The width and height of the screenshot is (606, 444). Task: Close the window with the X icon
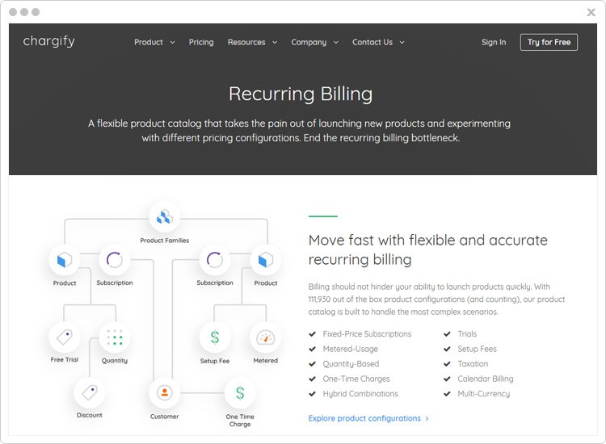click(591, 12)
